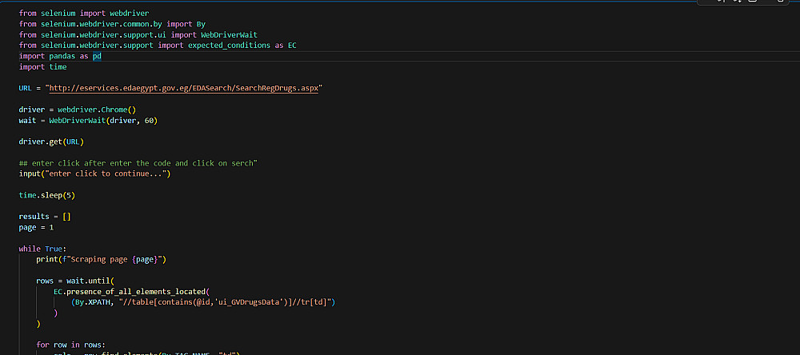Click 'By' in the selenium.webdriver.common.by import
The width and height of the screenshot is (800, 355).
point(201,24)
